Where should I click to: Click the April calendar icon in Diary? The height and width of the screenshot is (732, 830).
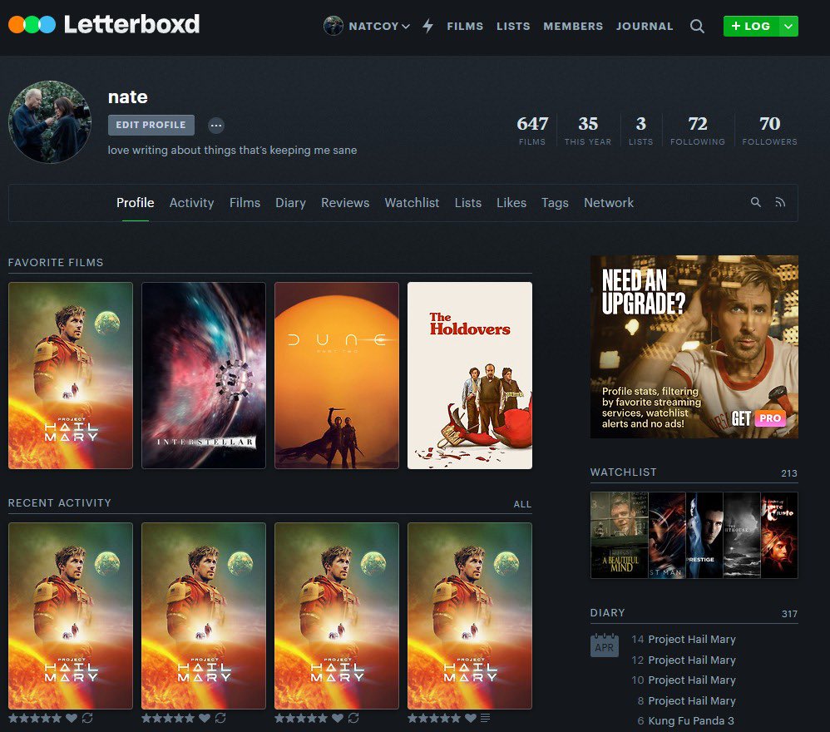click(x=604, y=645)
